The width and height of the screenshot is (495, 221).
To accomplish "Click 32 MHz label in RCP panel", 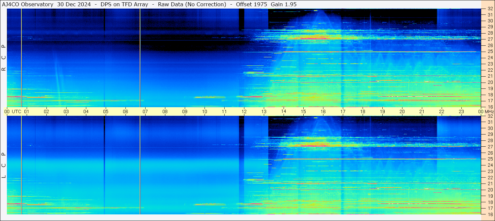I will pyautogui.click(x=490, y=9).
